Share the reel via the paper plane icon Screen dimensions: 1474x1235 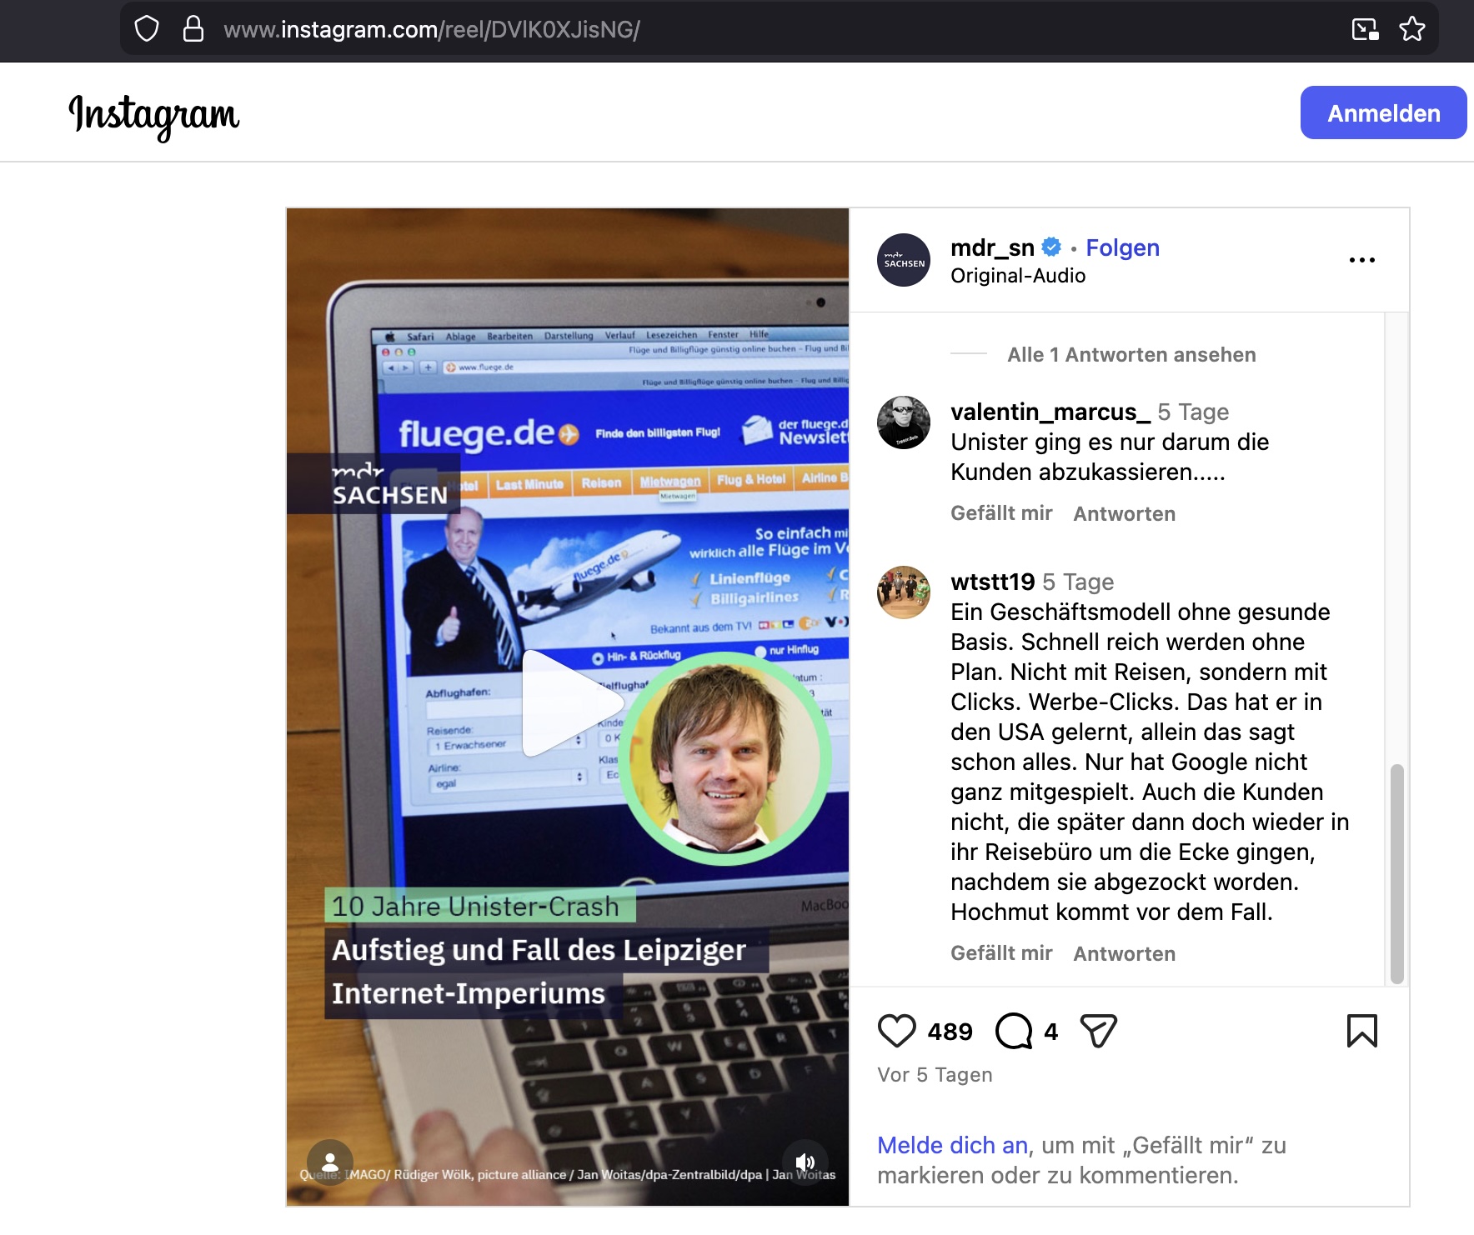tap(1100, 1032)
